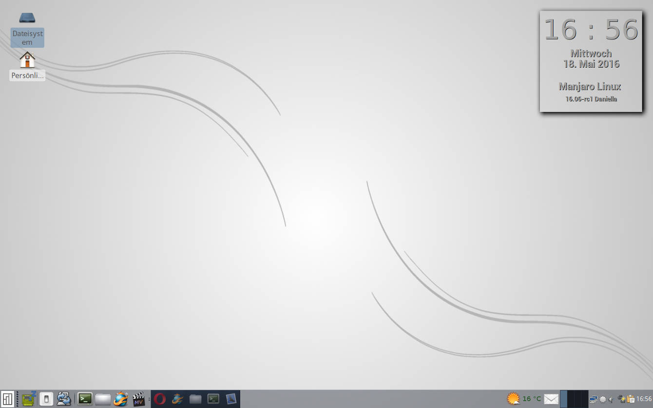653x408 pixels.
Task: Open the sync arrows update launcher
Action: (64, 399)
